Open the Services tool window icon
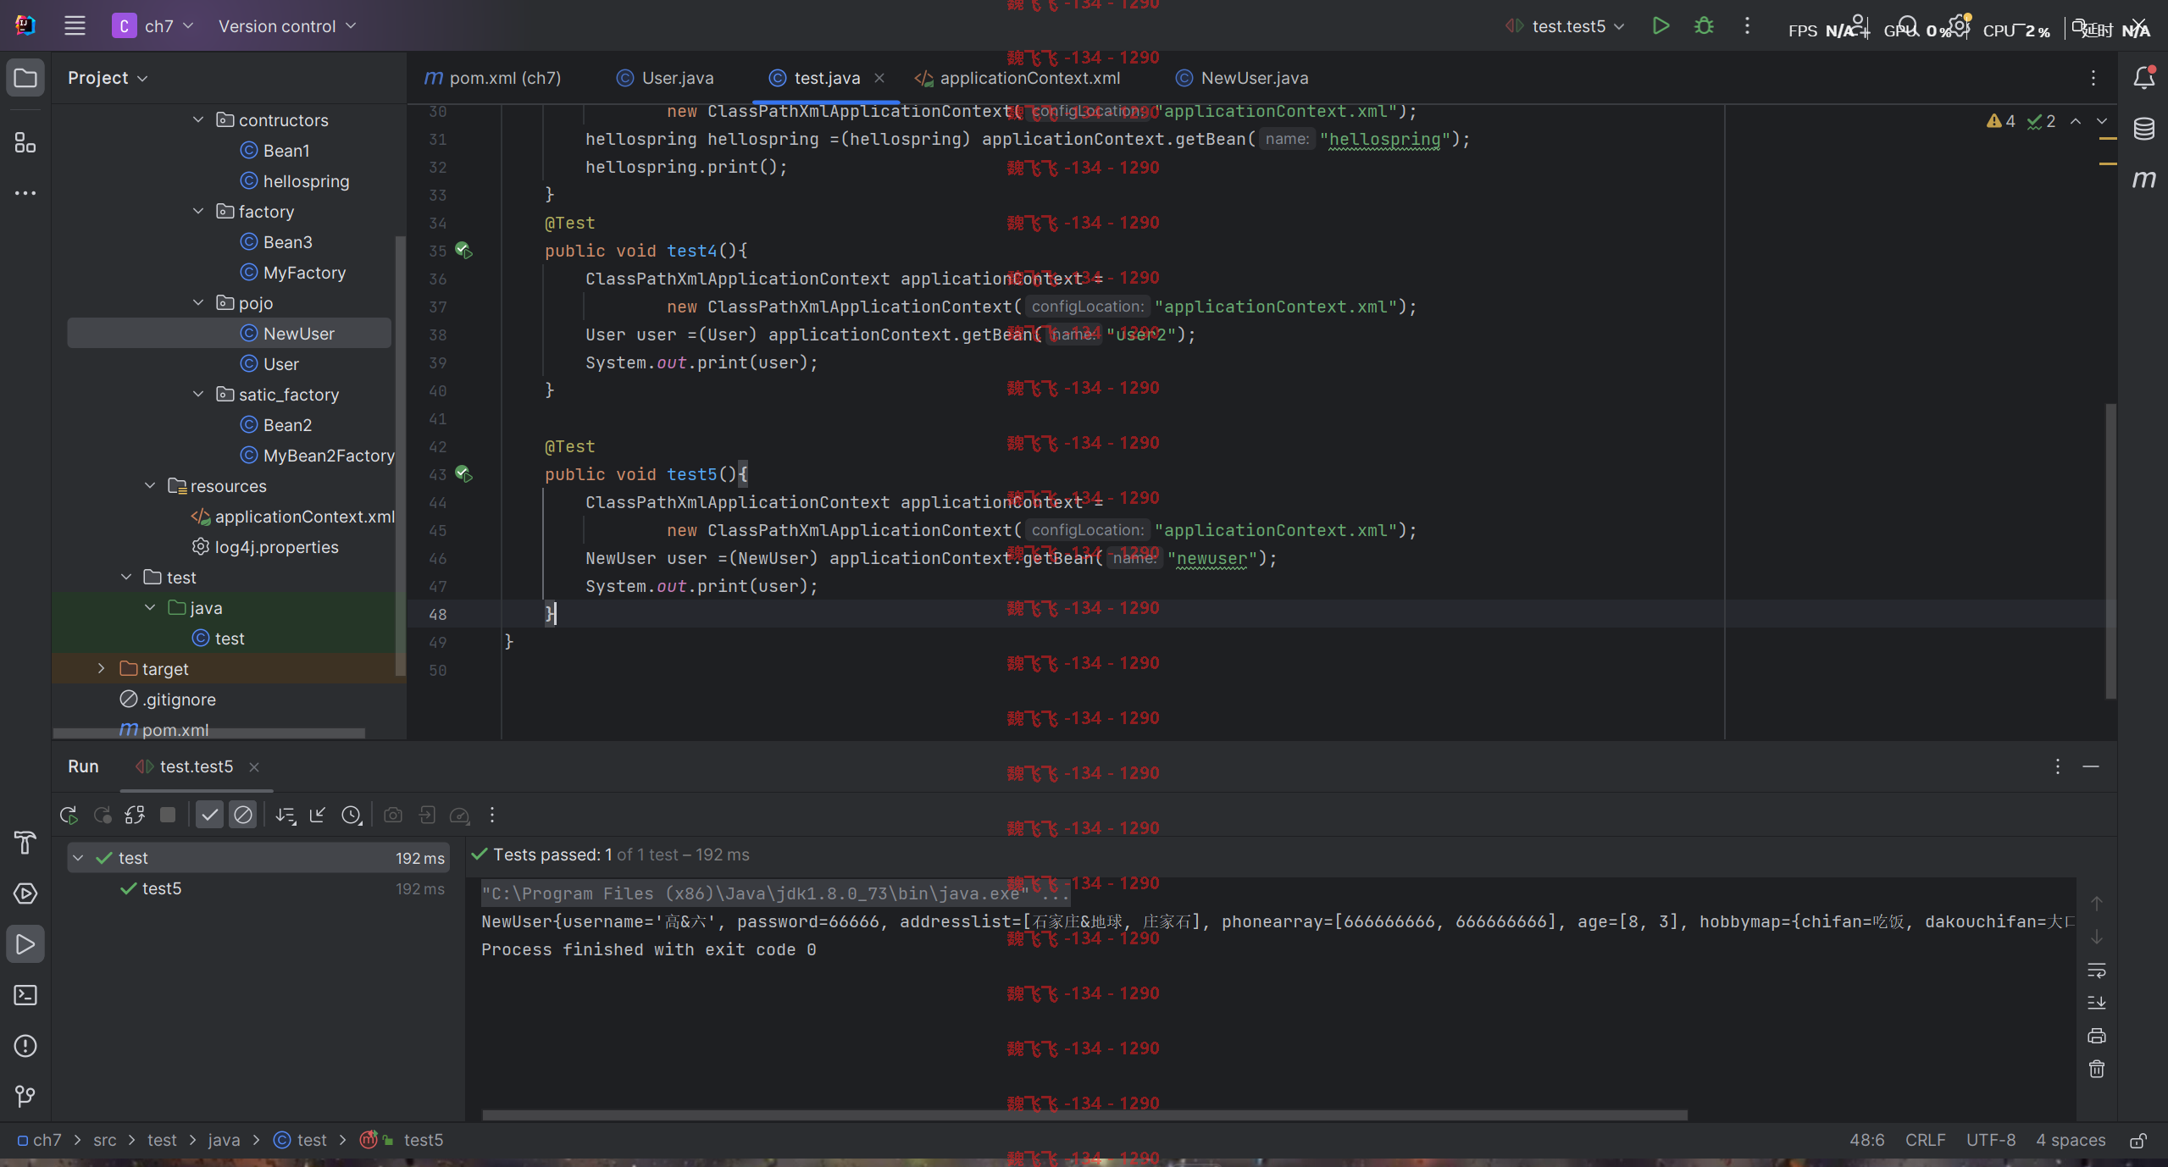 point(25,893)
